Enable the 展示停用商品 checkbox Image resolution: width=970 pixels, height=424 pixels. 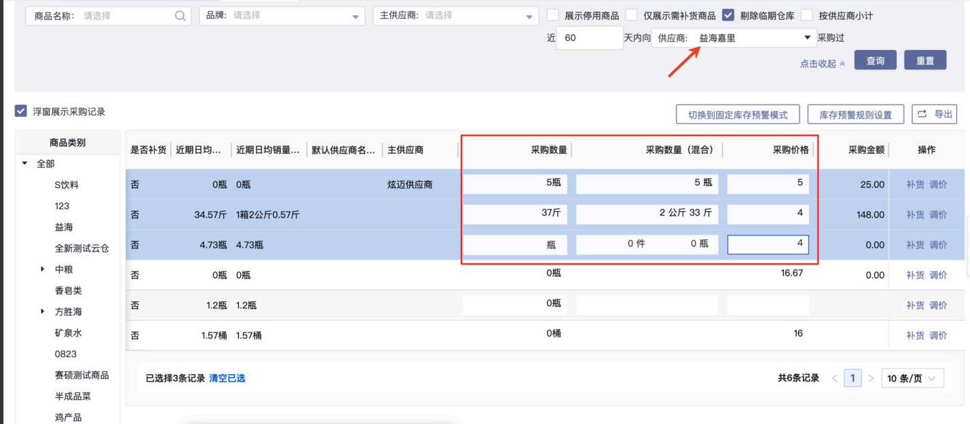(x=553, y=16)
